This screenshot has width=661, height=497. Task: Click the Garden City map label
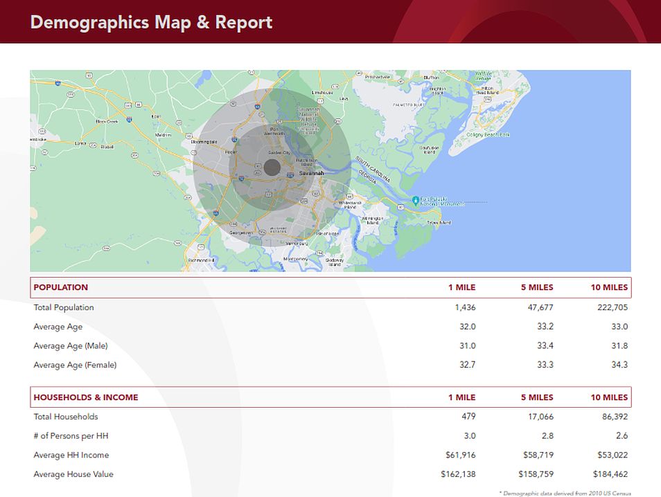279,152
